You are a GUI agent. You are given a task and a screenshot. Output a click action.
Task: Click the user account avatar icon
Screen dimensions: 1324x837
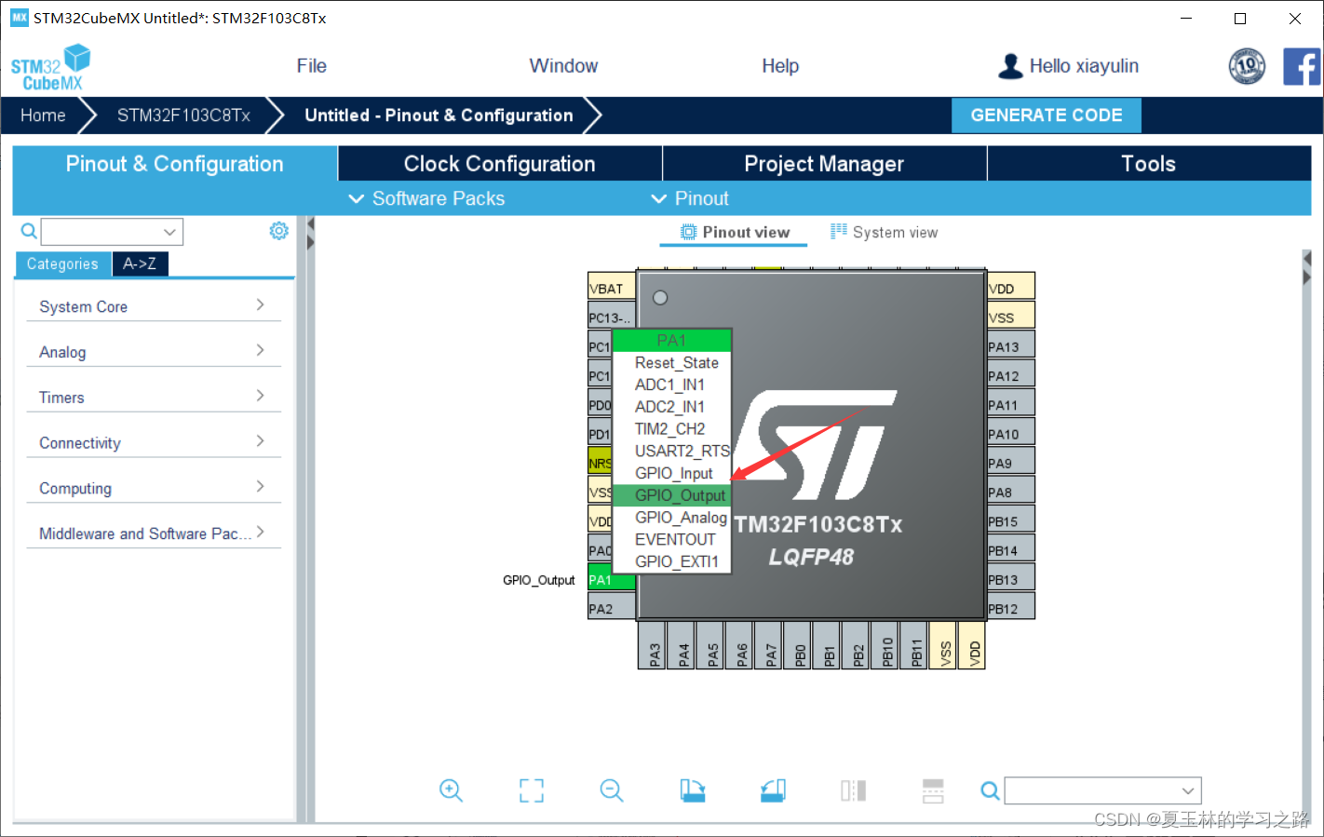click(x=1010, y=66)
